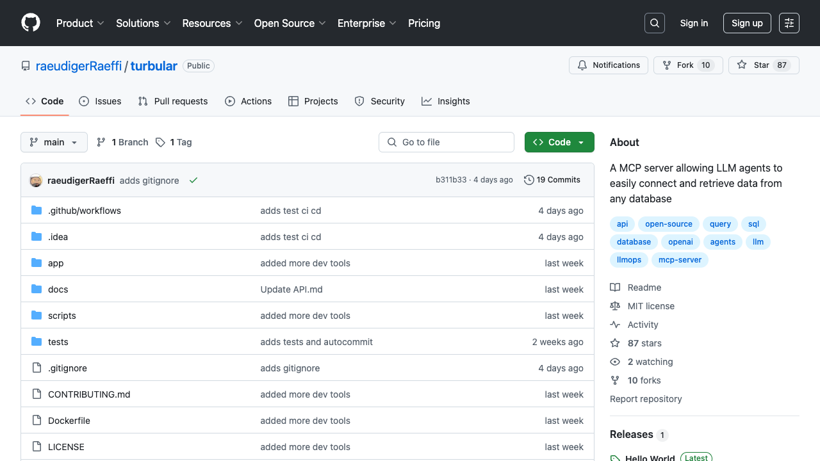The height and width of the screenshot is (461, 820).
Task: Click the 'adds gitignore' latest commit message
Action: (149, 181)
